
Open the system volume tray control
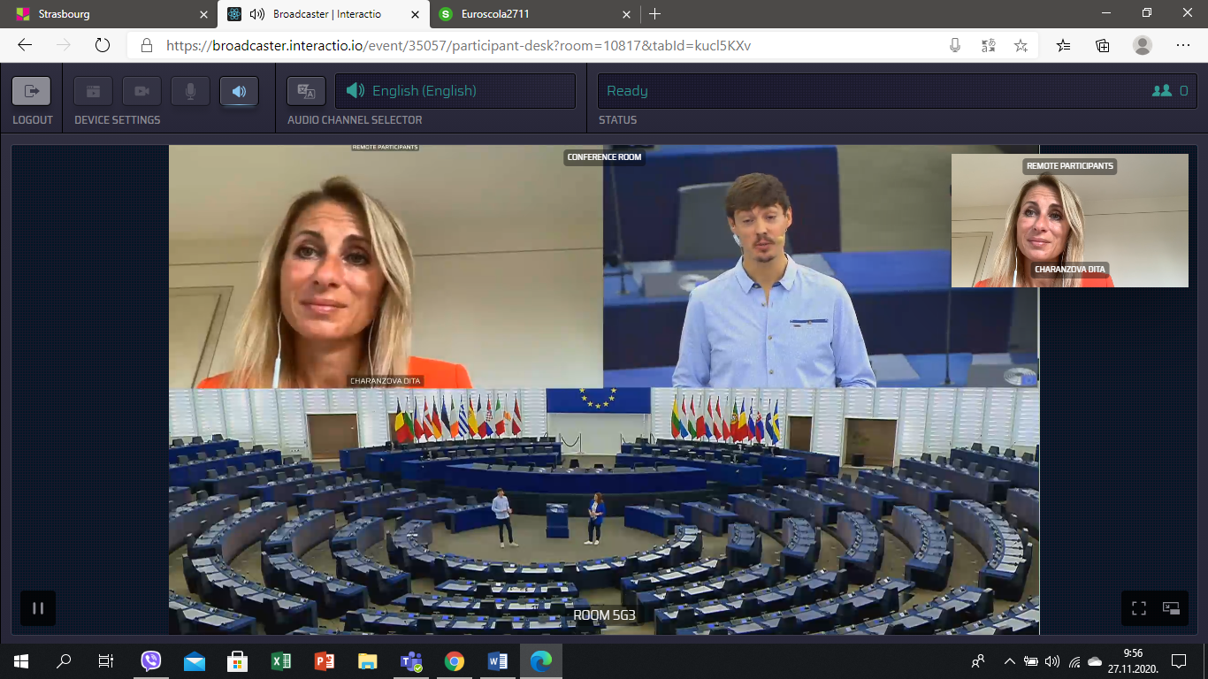point(1052,661)
